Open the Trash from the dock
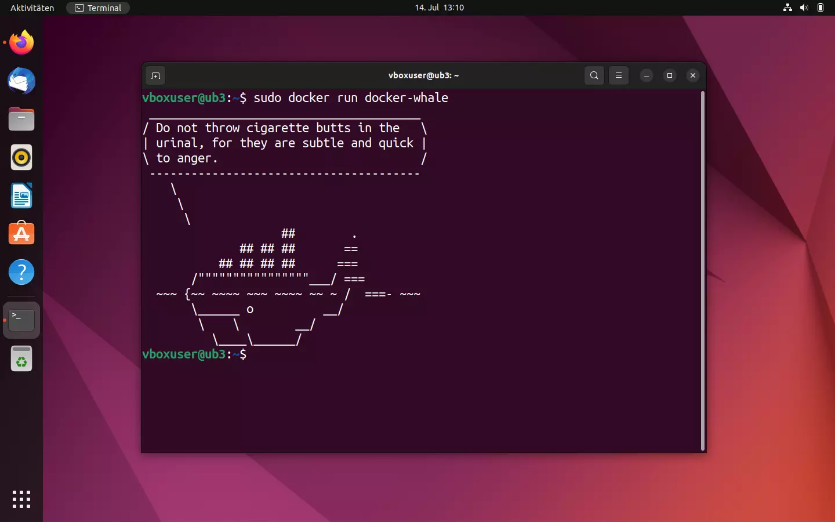Image resolution: width=835 pixels, height=522 pixels. click(21, 358)
